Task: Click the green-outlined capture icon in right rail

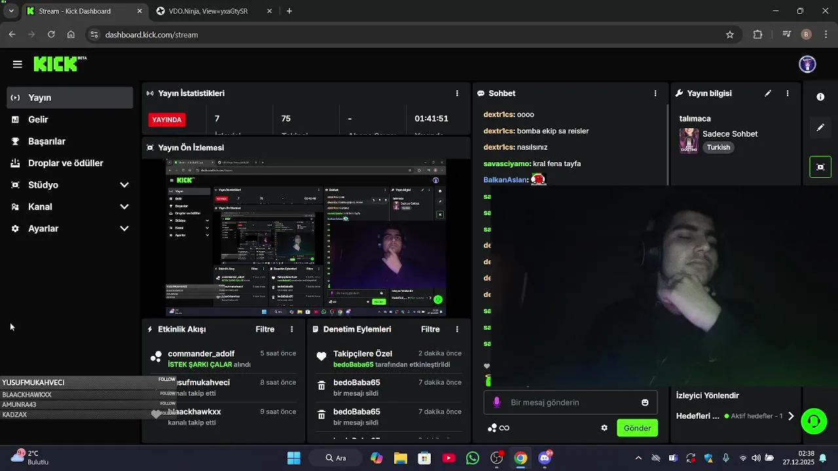Action: (x=820, y=167)
